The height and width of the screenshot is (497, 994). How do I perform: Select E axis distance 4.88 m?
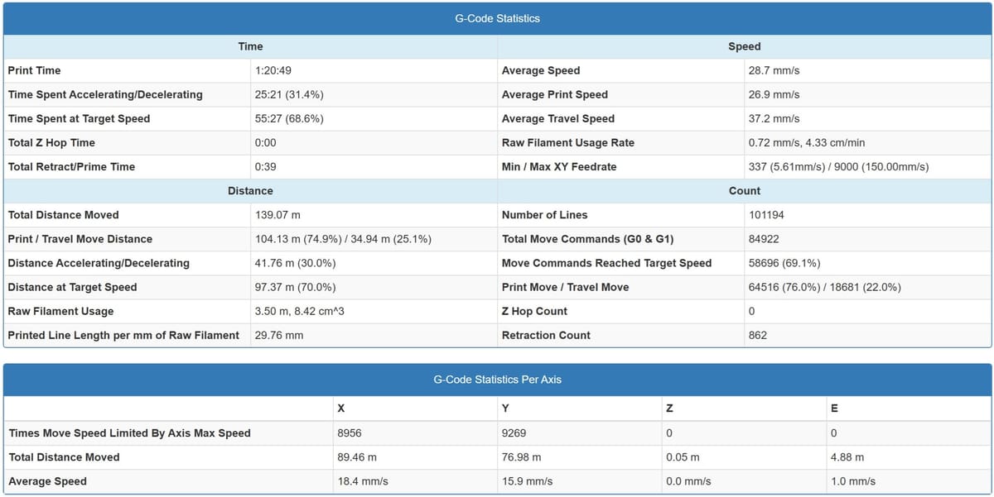847,456
